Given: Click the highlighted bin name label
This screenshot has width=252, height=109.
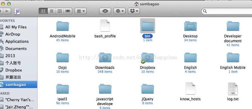Looking at the screenshot, I should (x=147, y=36).
